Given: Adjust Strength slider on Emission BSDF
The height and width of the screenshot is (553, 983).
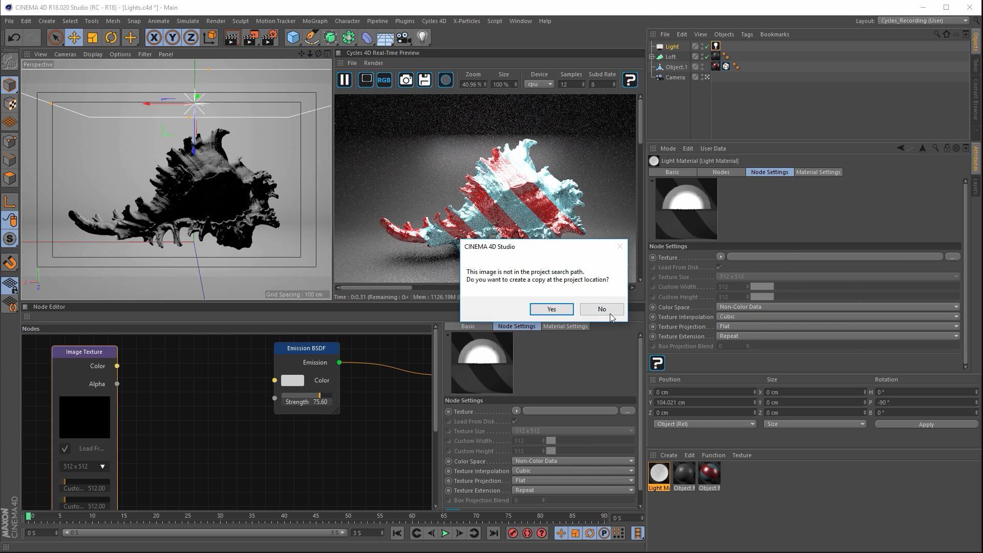Looking at the screenshot, I should click(x=307, y=399).
